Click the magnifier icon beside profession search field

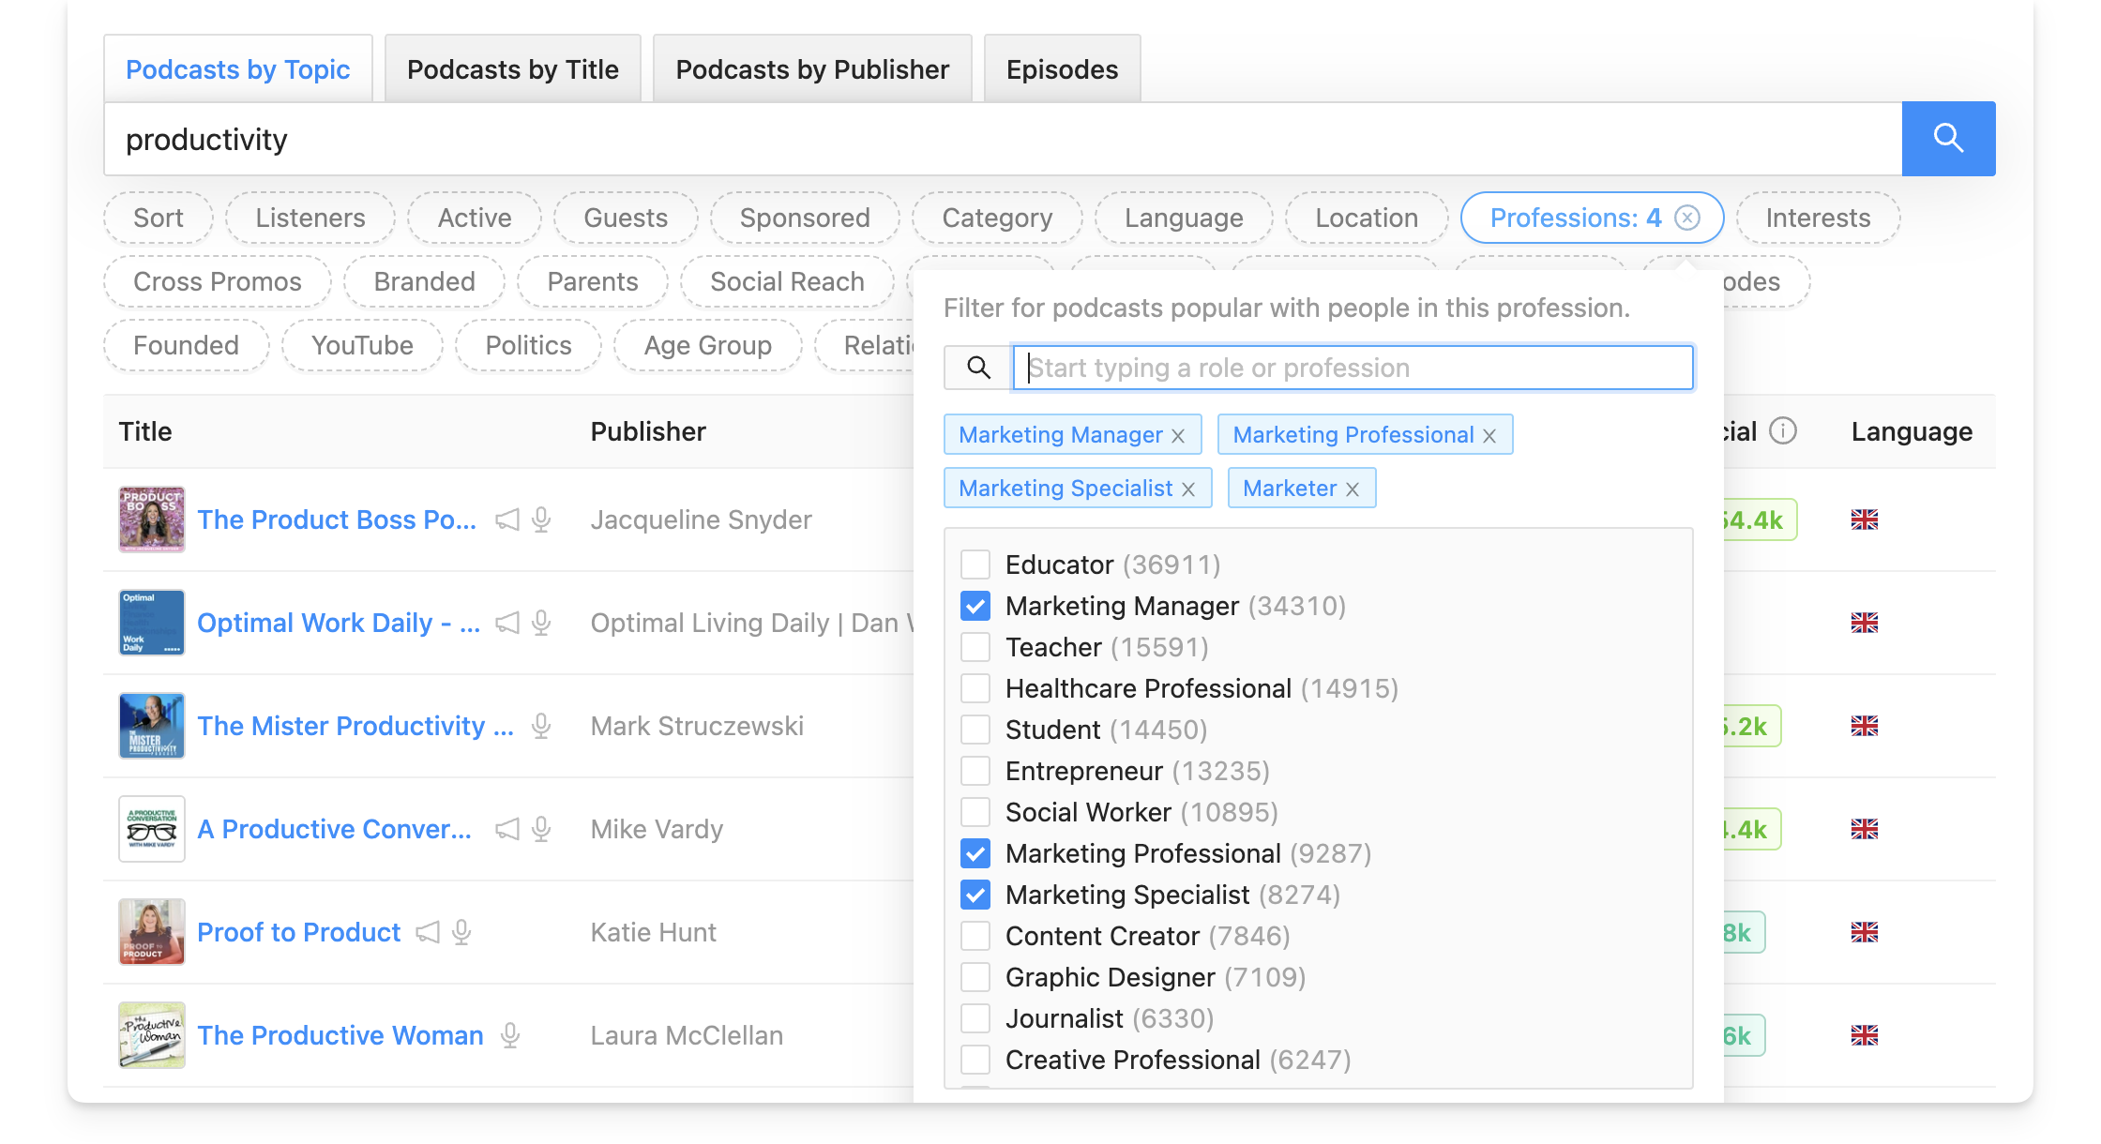tap(978, 368)
